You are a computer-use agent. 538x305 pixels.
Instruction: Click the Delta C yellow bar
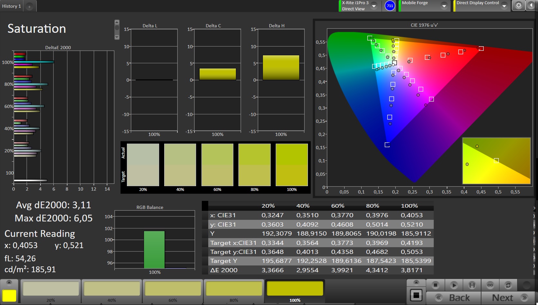pos(218,74)
